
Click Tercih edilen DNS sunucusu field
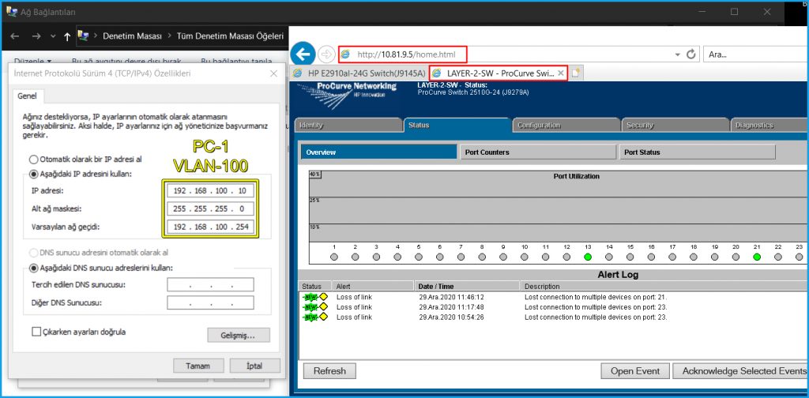210,284
